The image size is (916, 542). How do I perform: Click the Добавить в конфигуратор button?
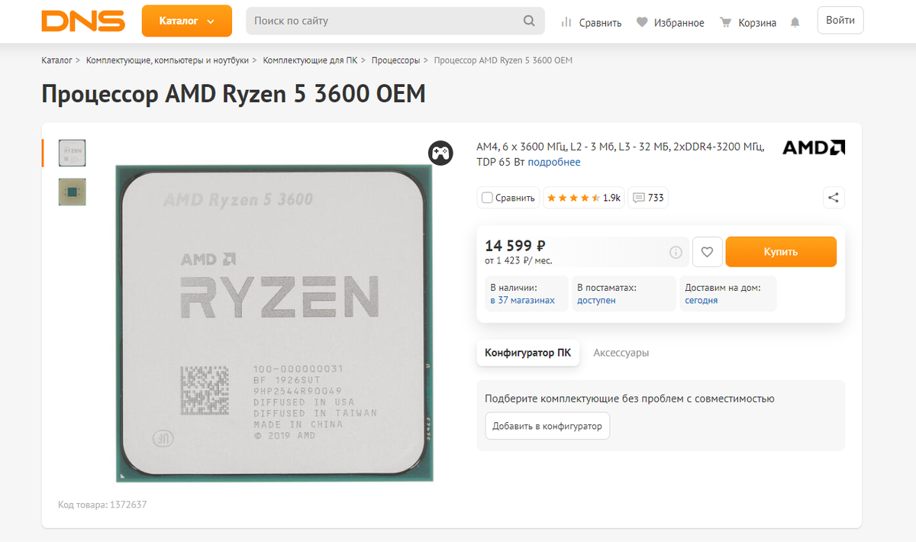(x=547, y=426)
